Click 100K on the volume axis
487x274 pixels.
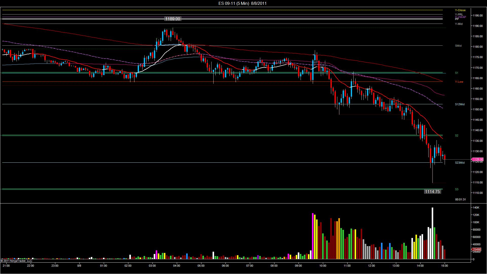click(476, 222)
